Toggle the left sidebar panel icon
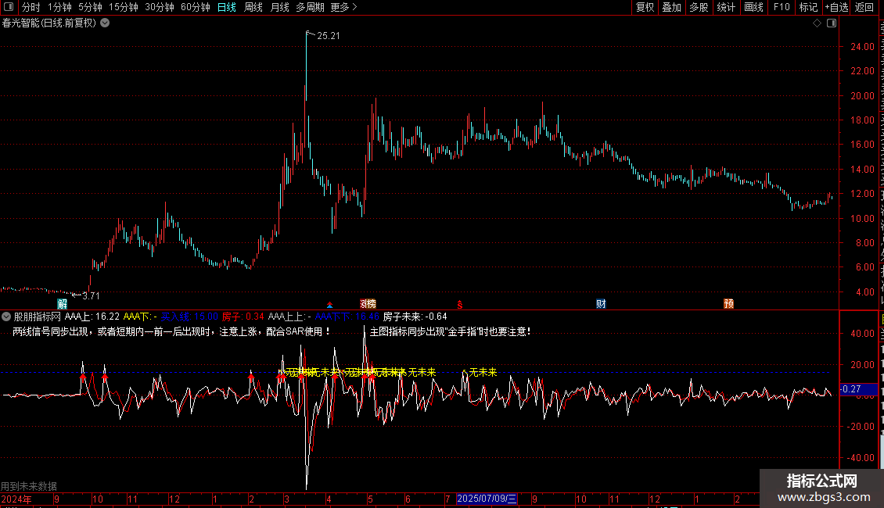Image resolution: width=884 pixels, height=508 pixels. pyautogui.click(x=9, y=7)
